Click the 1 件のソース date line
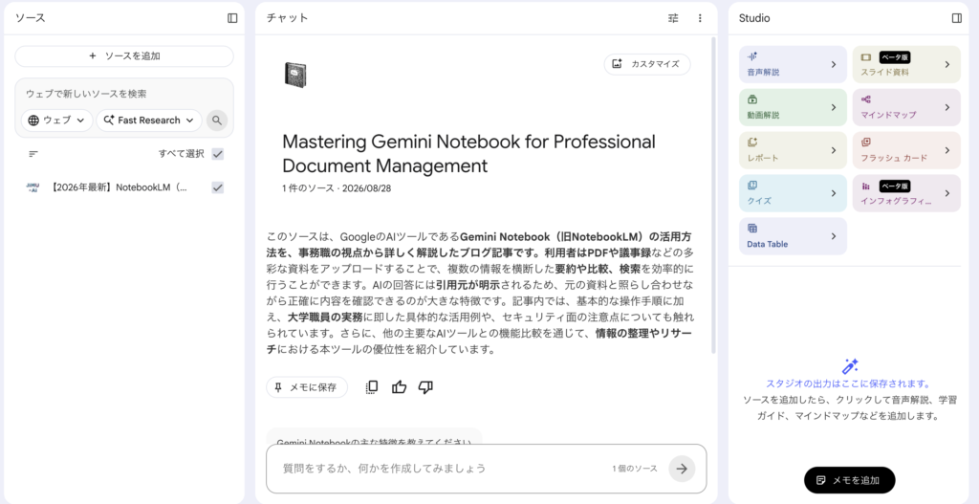The width and height of the screenshot is (979, 504). point(337,188)
